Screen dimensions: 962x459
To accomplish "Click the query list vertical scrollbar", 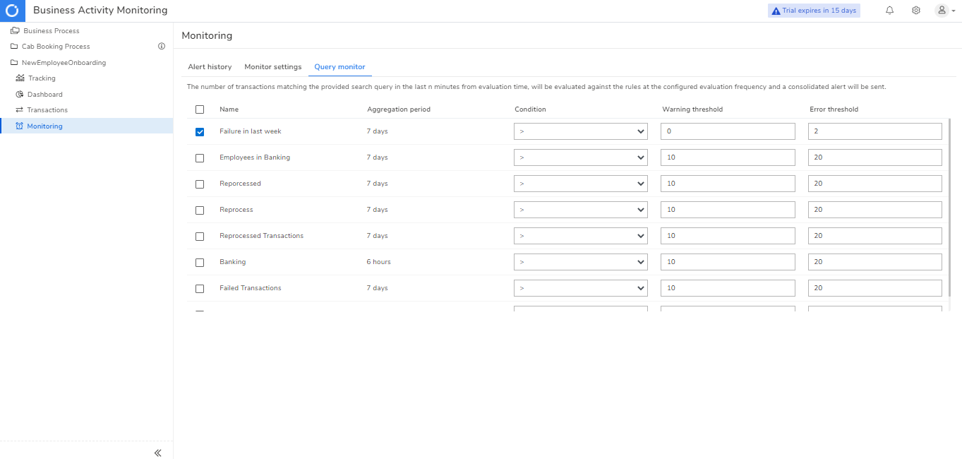I will click(951, 212).
